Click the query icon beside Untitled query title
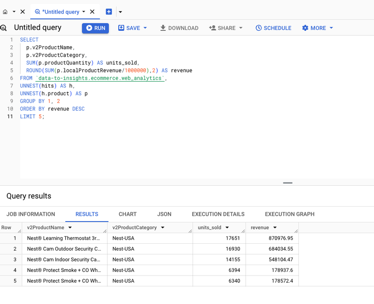The height and width of the screenshot is (304, 374). pyautogui.click(x=4, y=28)
